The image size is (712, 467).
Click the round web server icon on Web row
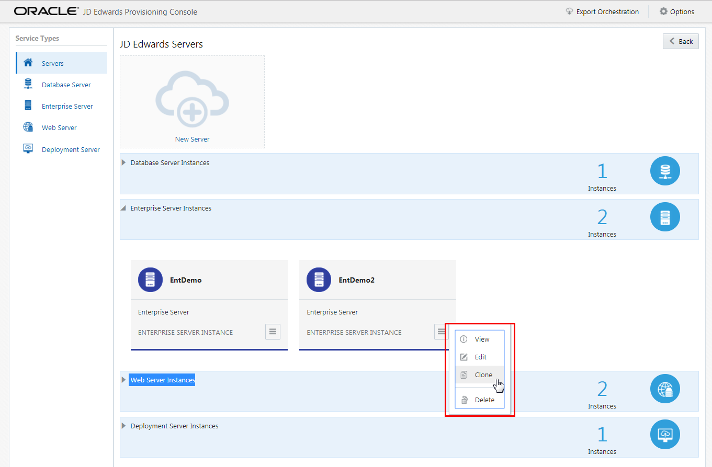[665, 389]
